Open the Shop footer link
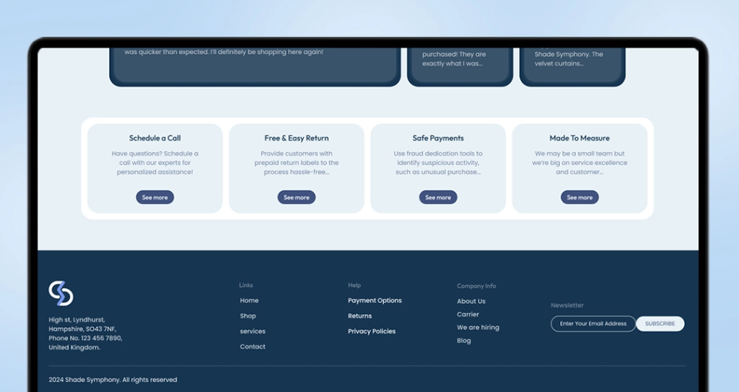The height and width of the screenshot is (392, 739). [248, 316]
